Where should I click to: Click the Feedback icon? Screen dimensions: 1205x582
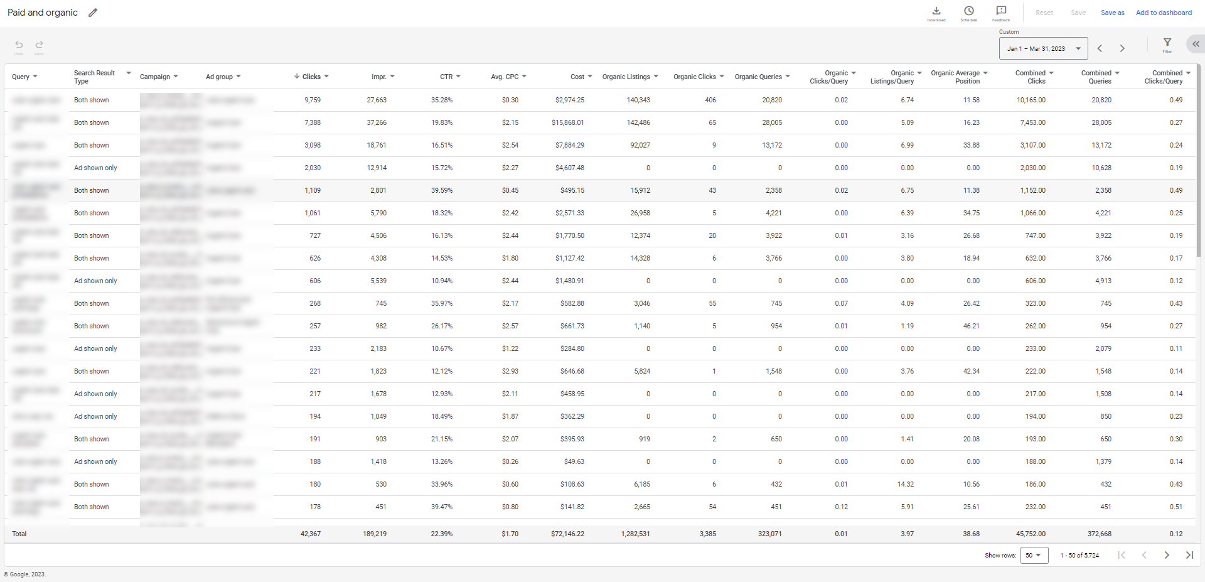(1001, 11)
